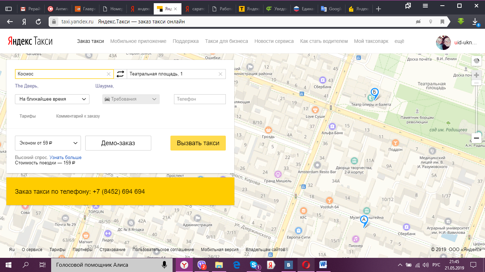Show hidden system tray icons
Screen dimensions: 485x272
(400, 265)
